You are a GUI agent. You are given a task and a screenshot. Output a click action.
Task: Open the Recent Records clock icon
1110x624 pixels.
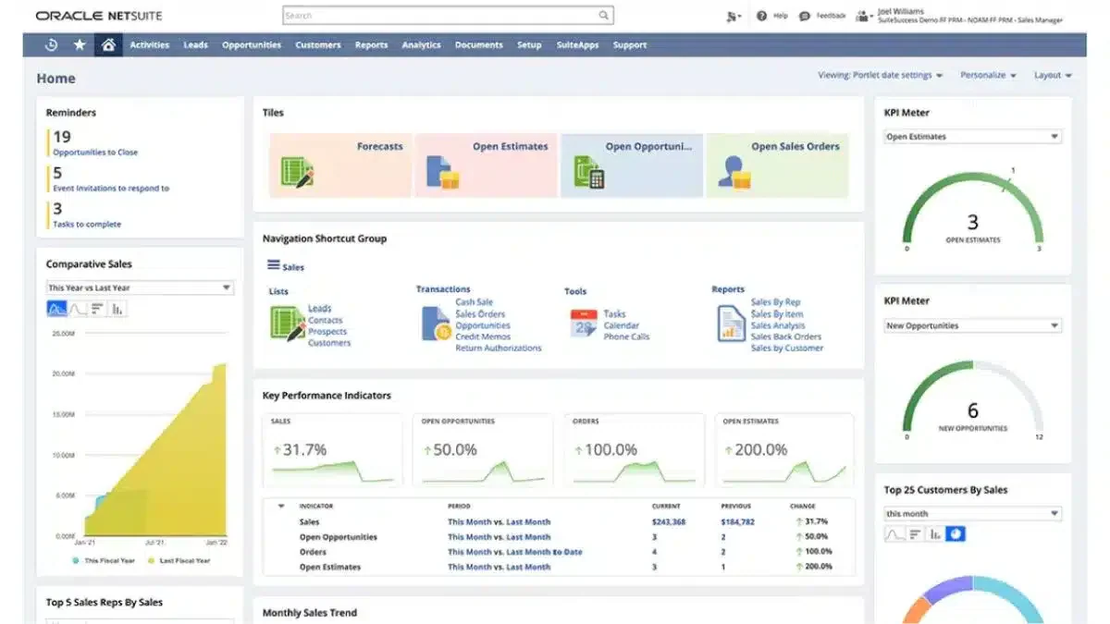[51, 44]
